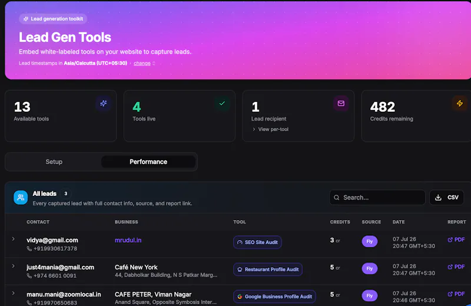Click the external link icon beside vidya's PDF
This screenshot has width=471, height=306.
[x=450, y=240]
